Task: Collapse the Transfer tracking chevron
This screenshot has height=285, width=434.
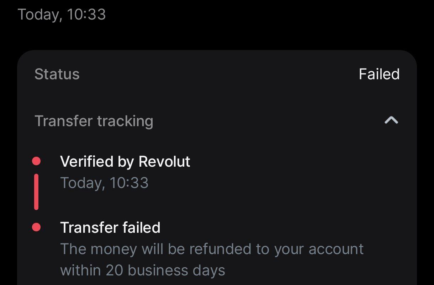Action: tap(391, 121)
